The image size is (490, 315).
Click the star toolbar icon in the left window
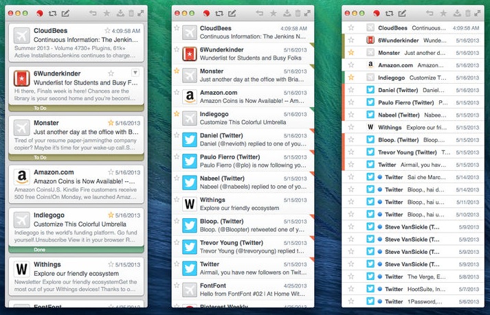pos(107,13)
